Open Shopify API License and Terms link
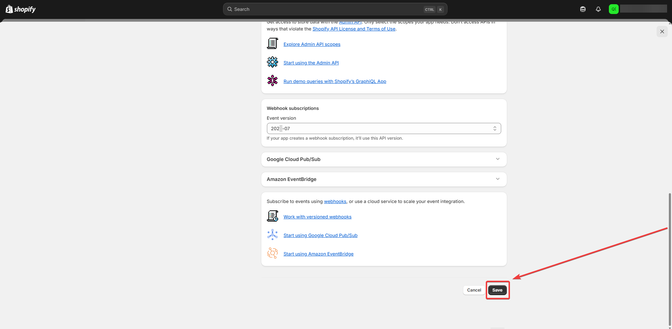Screen dimensions: 672x329 tap(354, 29)
